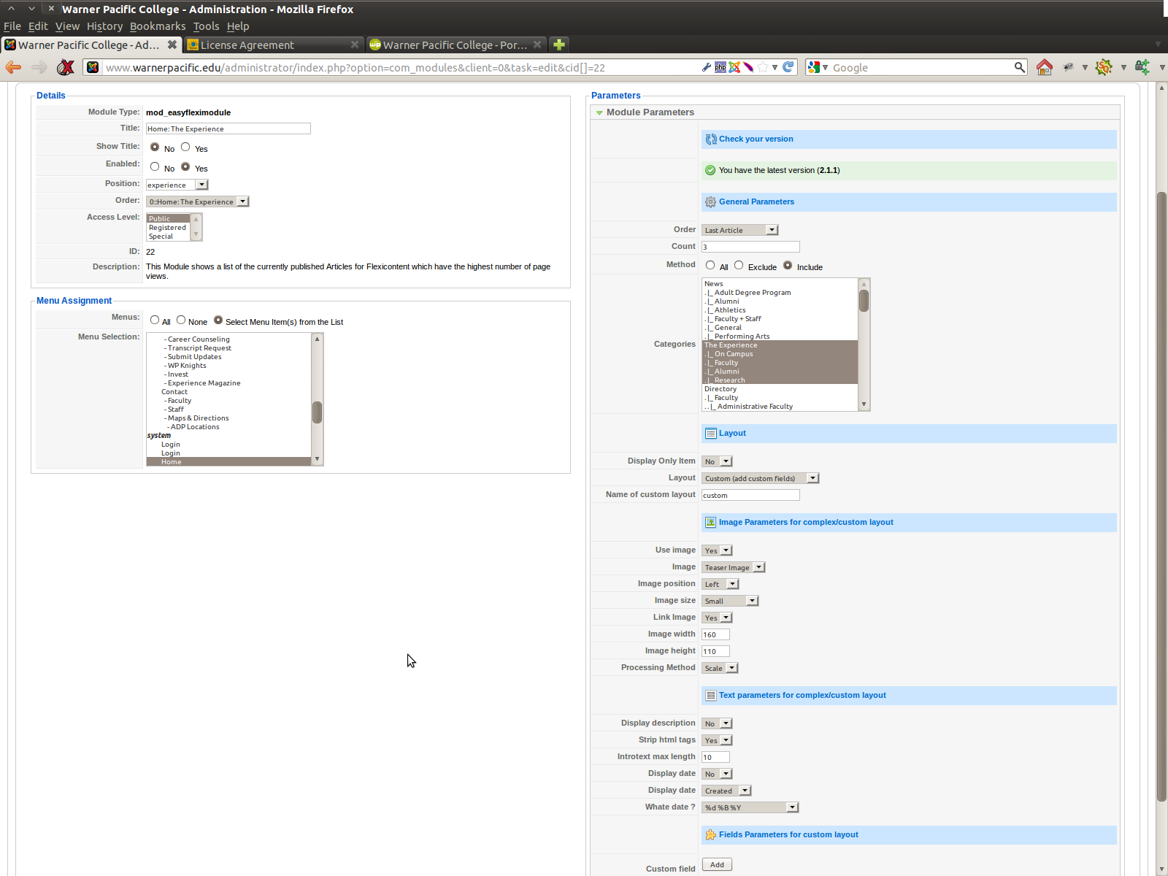This screenshot has height=876, width=1168.
Task: Click the Title input field
Action: pyautogui.click(x=228, y=128)
